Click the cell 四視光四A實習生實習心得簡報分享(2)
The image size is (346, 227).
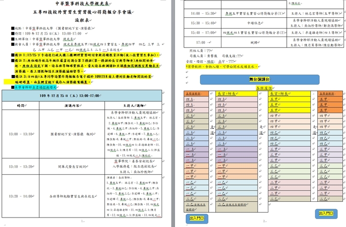pos(254,33)
